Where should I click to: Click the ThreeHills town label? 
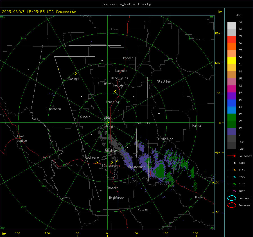[x=141, y=123]
